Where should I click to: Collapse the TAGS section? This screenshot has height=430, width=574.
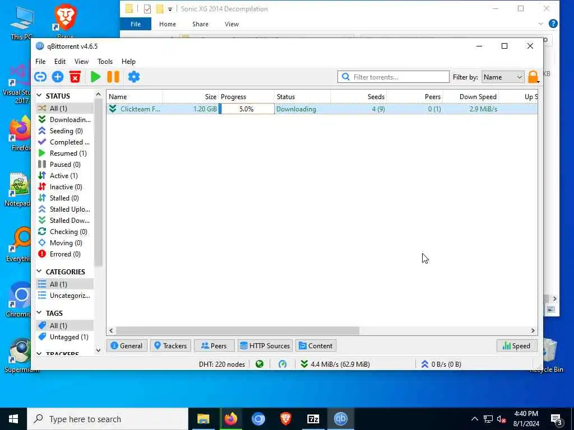coord(39,313)
